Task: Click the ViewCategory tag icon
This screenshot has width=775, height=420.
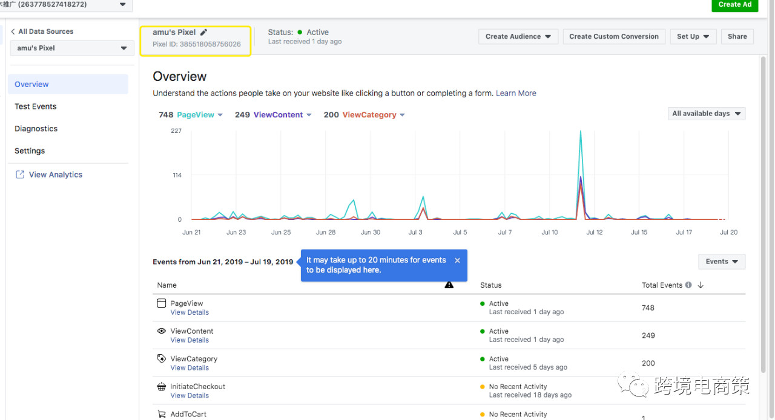Action: point(161,358)
